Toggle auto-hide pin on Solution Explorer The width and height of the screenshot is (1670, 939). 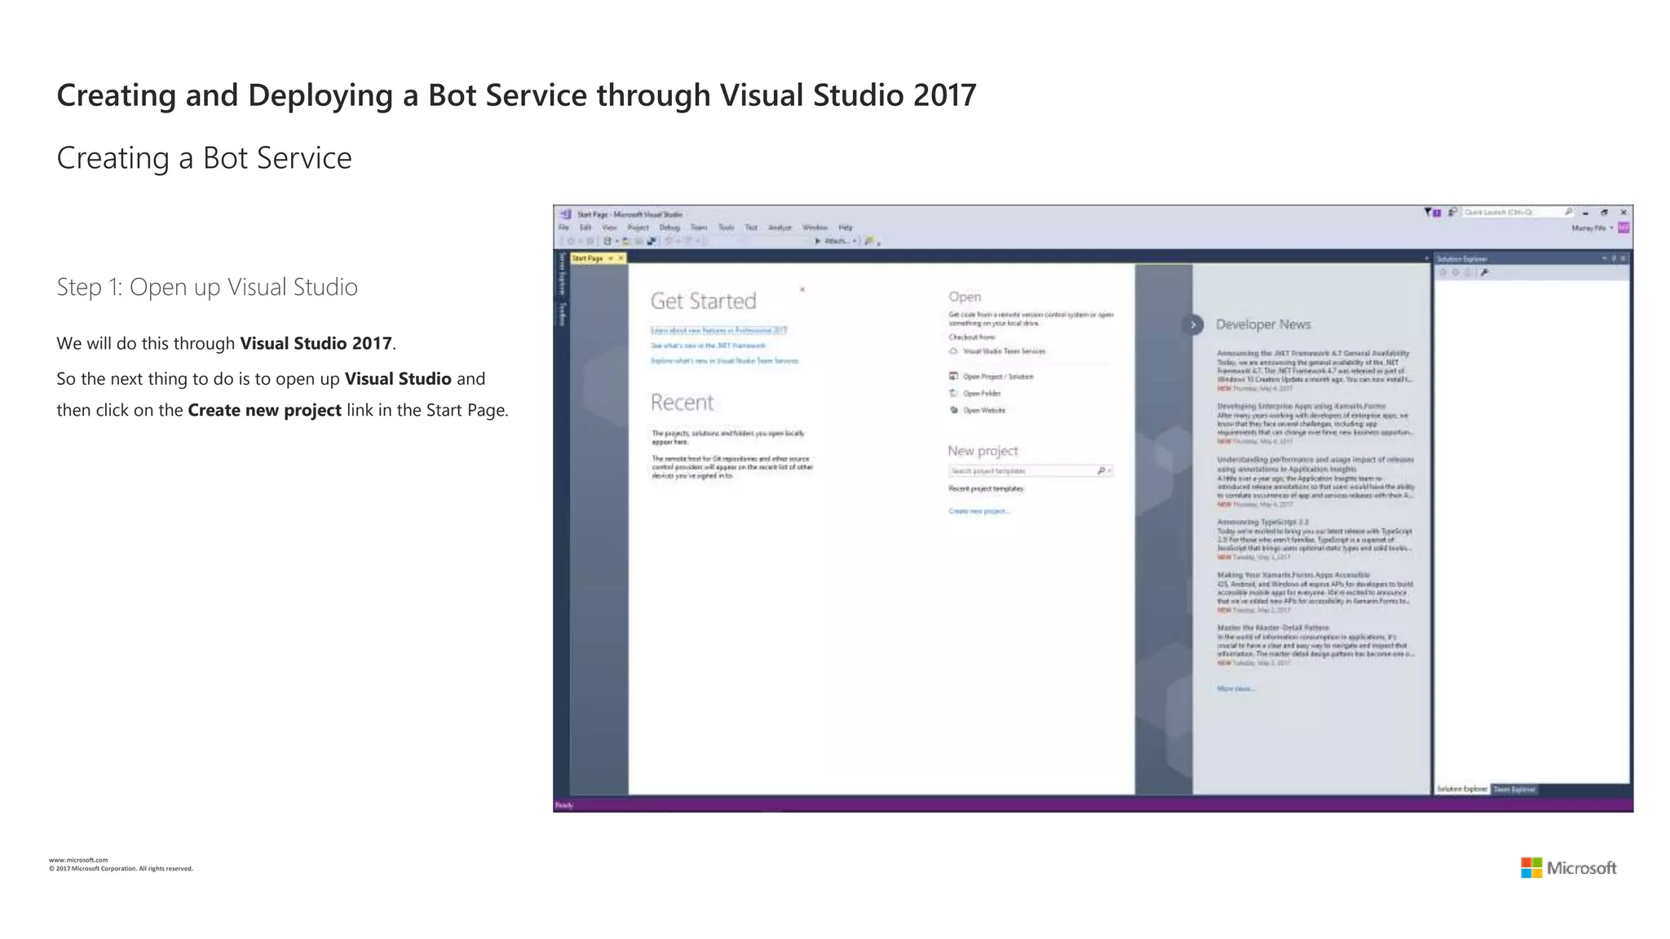point(1614,258)
